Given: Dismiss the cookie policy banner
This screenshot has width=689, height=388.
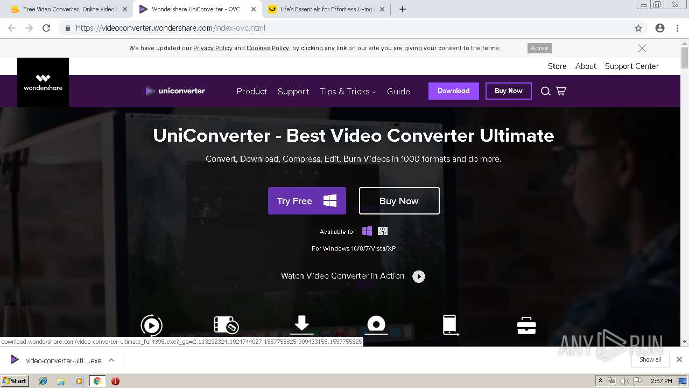Looking at the screenshot, I should click(x=642, y=48).
